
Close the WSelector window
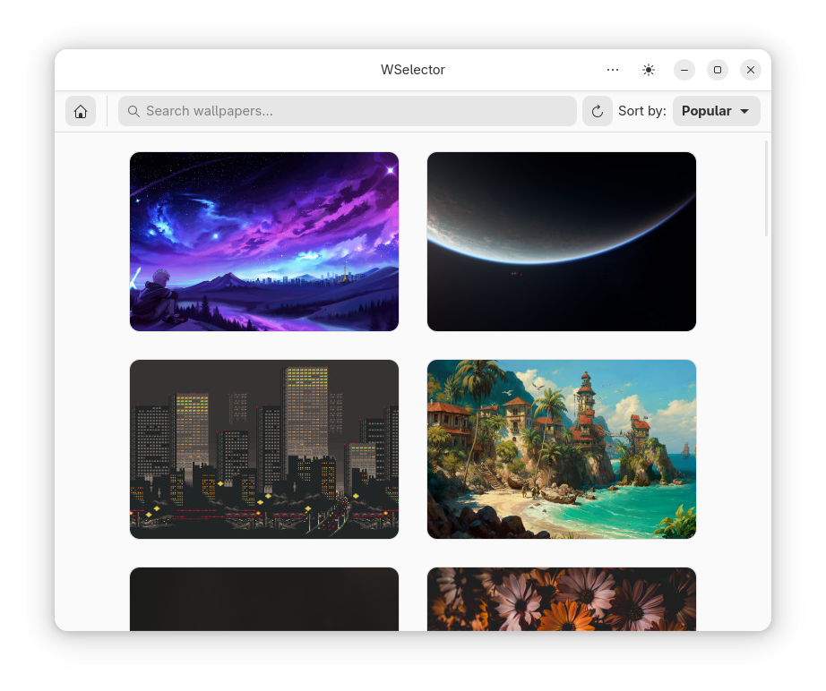(x=751, y=70)
